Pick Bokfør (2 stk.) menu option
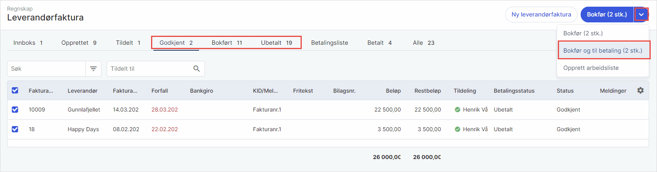 [583, 33]
